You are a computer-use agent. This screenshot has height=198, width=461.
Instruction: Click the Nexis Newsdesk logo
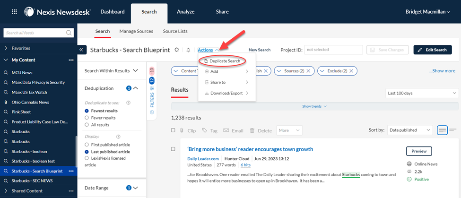[x=57, y=12]
